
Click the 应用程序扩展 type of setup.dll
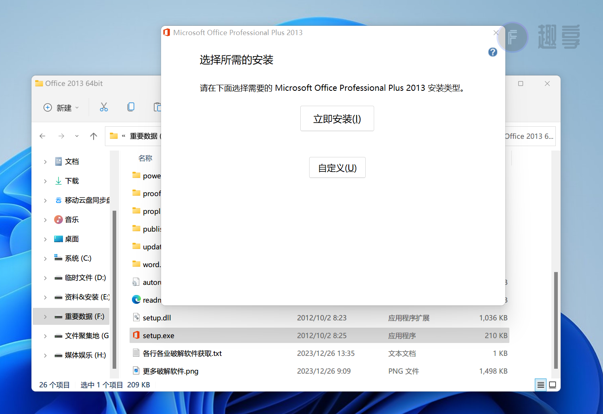(x=409, y=318)
